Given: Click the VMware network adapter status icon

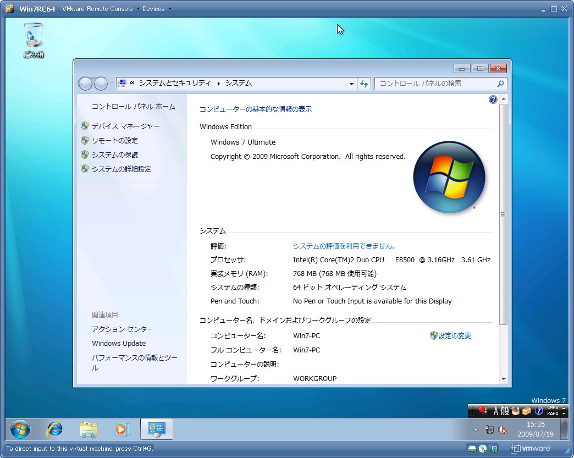Looking at the screenshot, I should click(494, 449).
